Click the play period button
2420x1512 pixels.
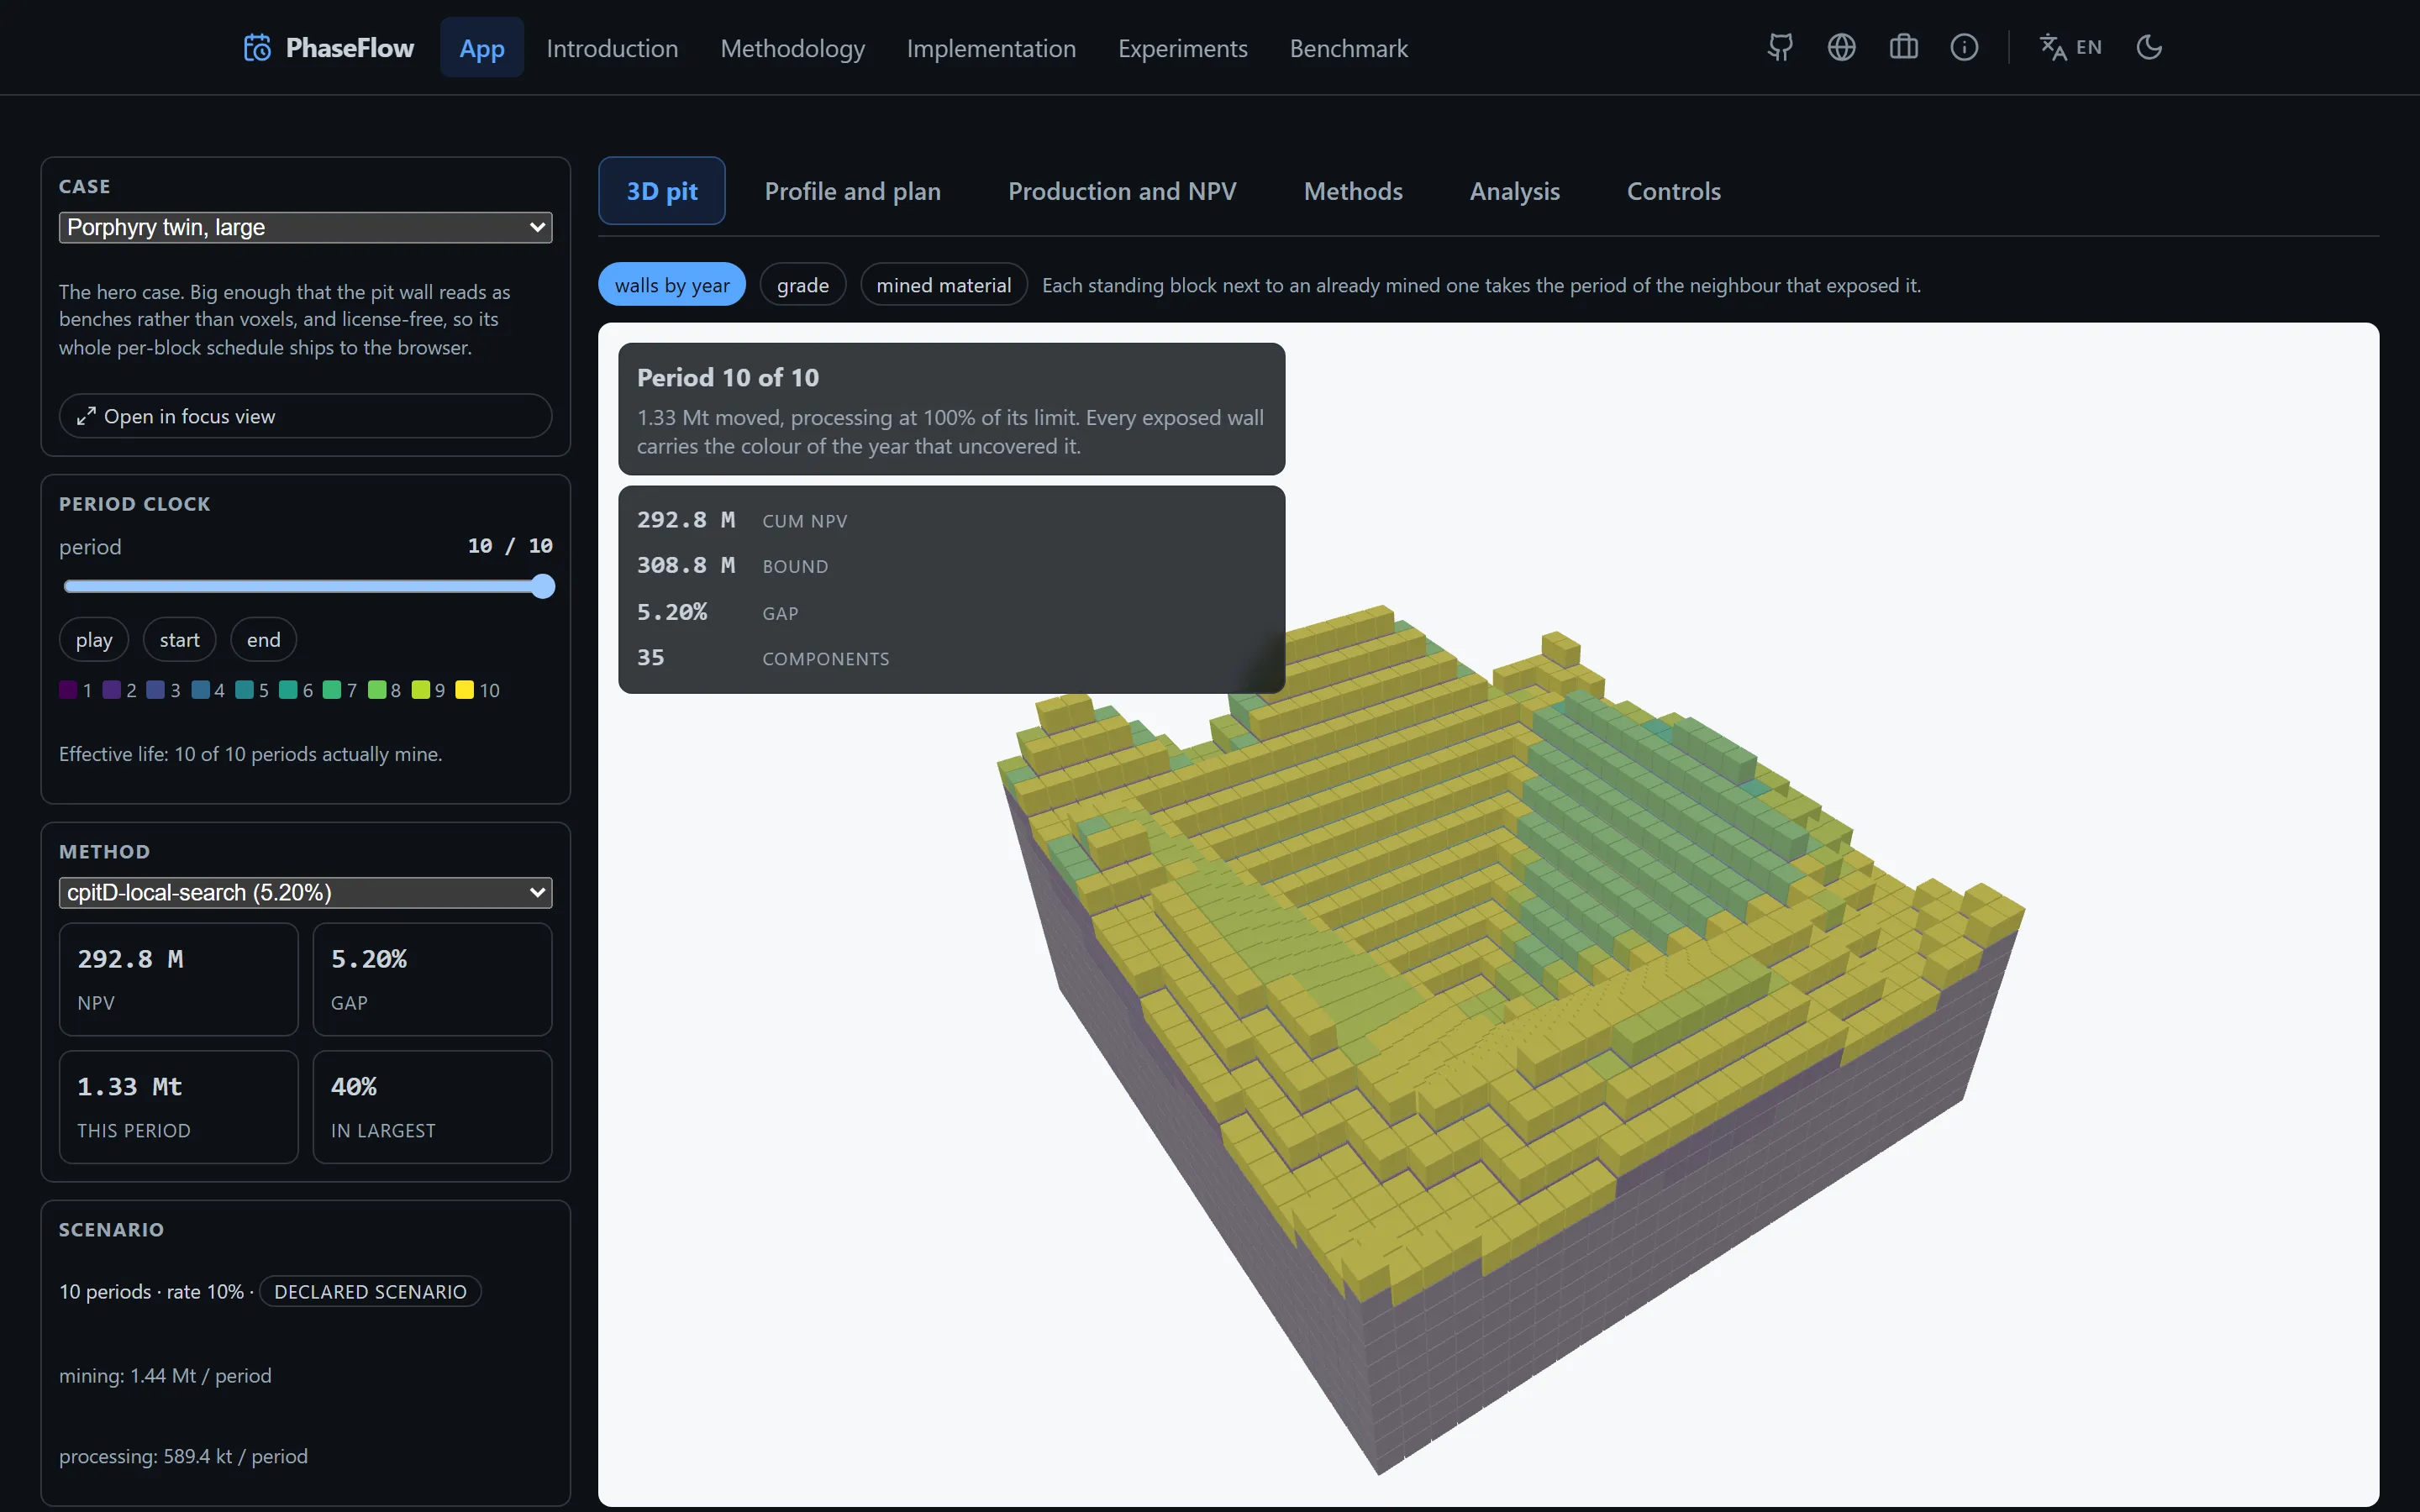(94, 640)
